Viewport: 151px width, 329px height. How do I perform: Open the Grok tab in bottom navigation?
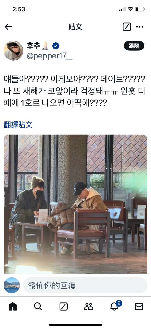[63, 307]
